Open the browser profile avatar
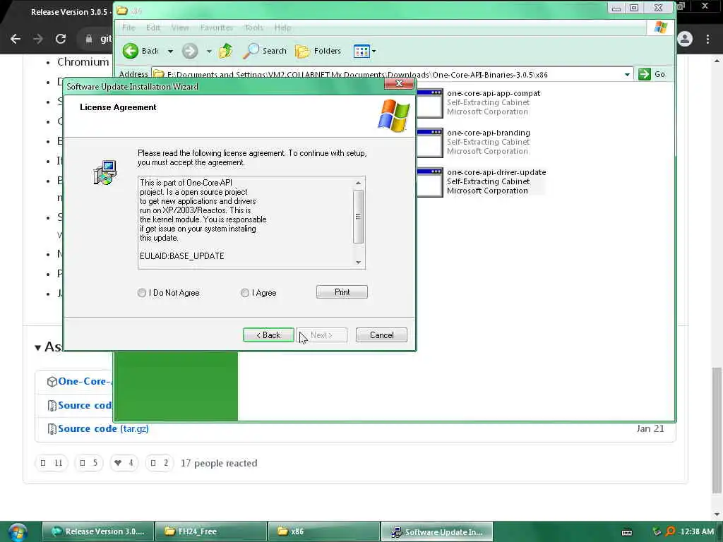 [685, 39]
